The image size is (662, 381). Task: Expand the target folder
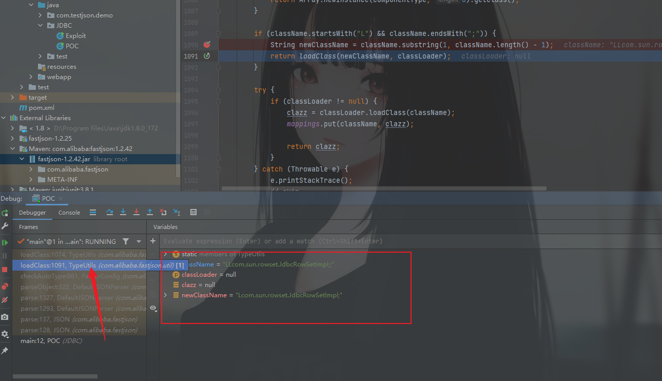(13, 98)
